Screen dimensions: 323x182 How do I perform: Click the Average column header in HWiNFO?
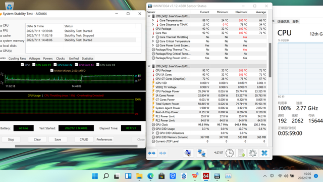261,12
